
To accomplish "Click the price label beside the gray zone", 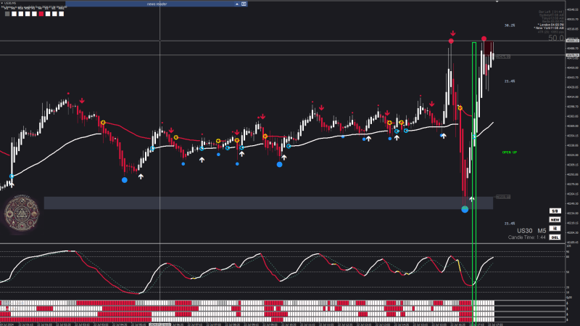I will click(503, 197).
